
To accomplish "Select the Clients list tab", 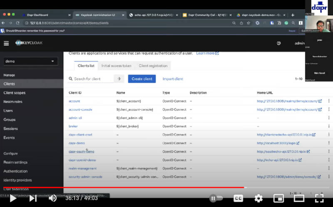I will 86,66.
